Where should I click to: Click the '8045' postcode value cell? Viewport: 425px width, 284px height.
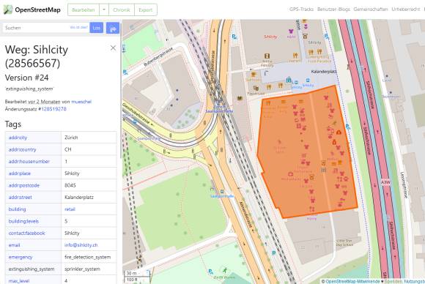(x=89, y=185)
